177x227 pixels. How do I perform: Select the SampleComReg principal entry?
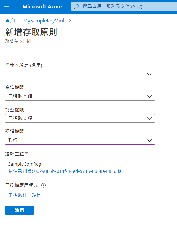pyautogui.click(x=25, y=164)
